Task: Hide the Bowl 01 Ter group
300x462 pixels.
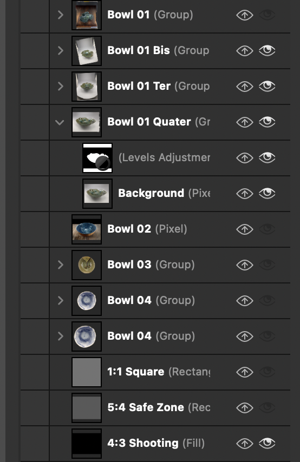Action: (267, 86)
